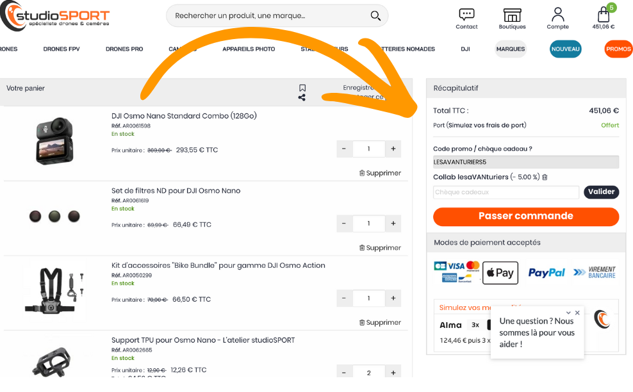Close the chat help popup

577,313
